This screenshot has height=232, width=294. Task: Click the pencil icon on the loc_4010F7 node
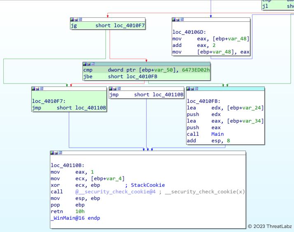pos(37,88)
